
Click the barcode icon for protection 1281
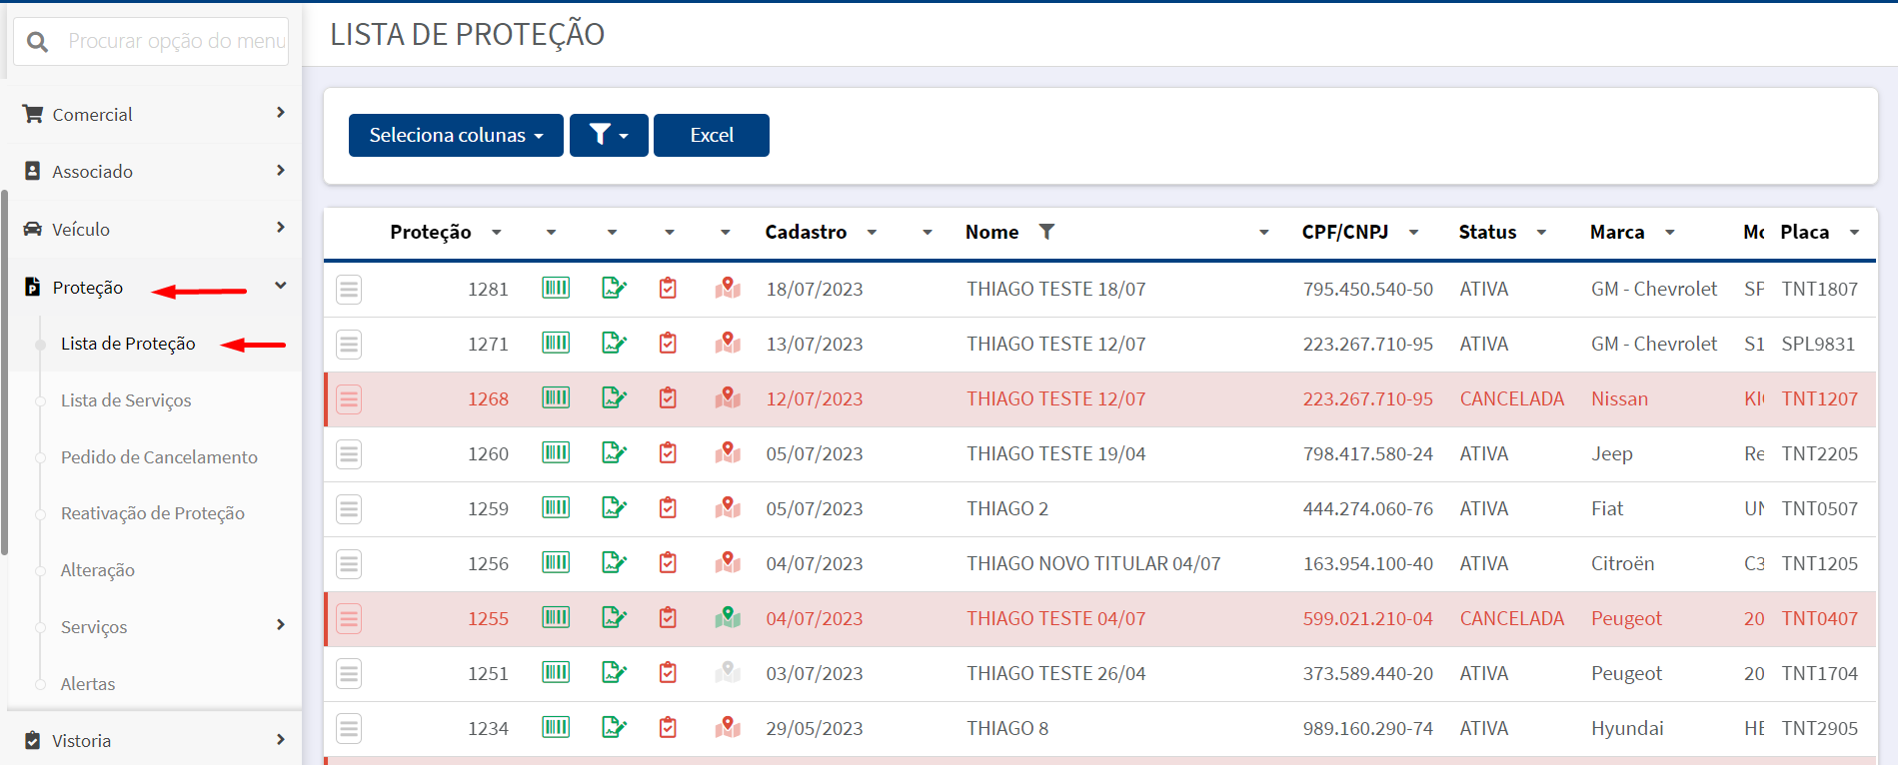point(556,289)
